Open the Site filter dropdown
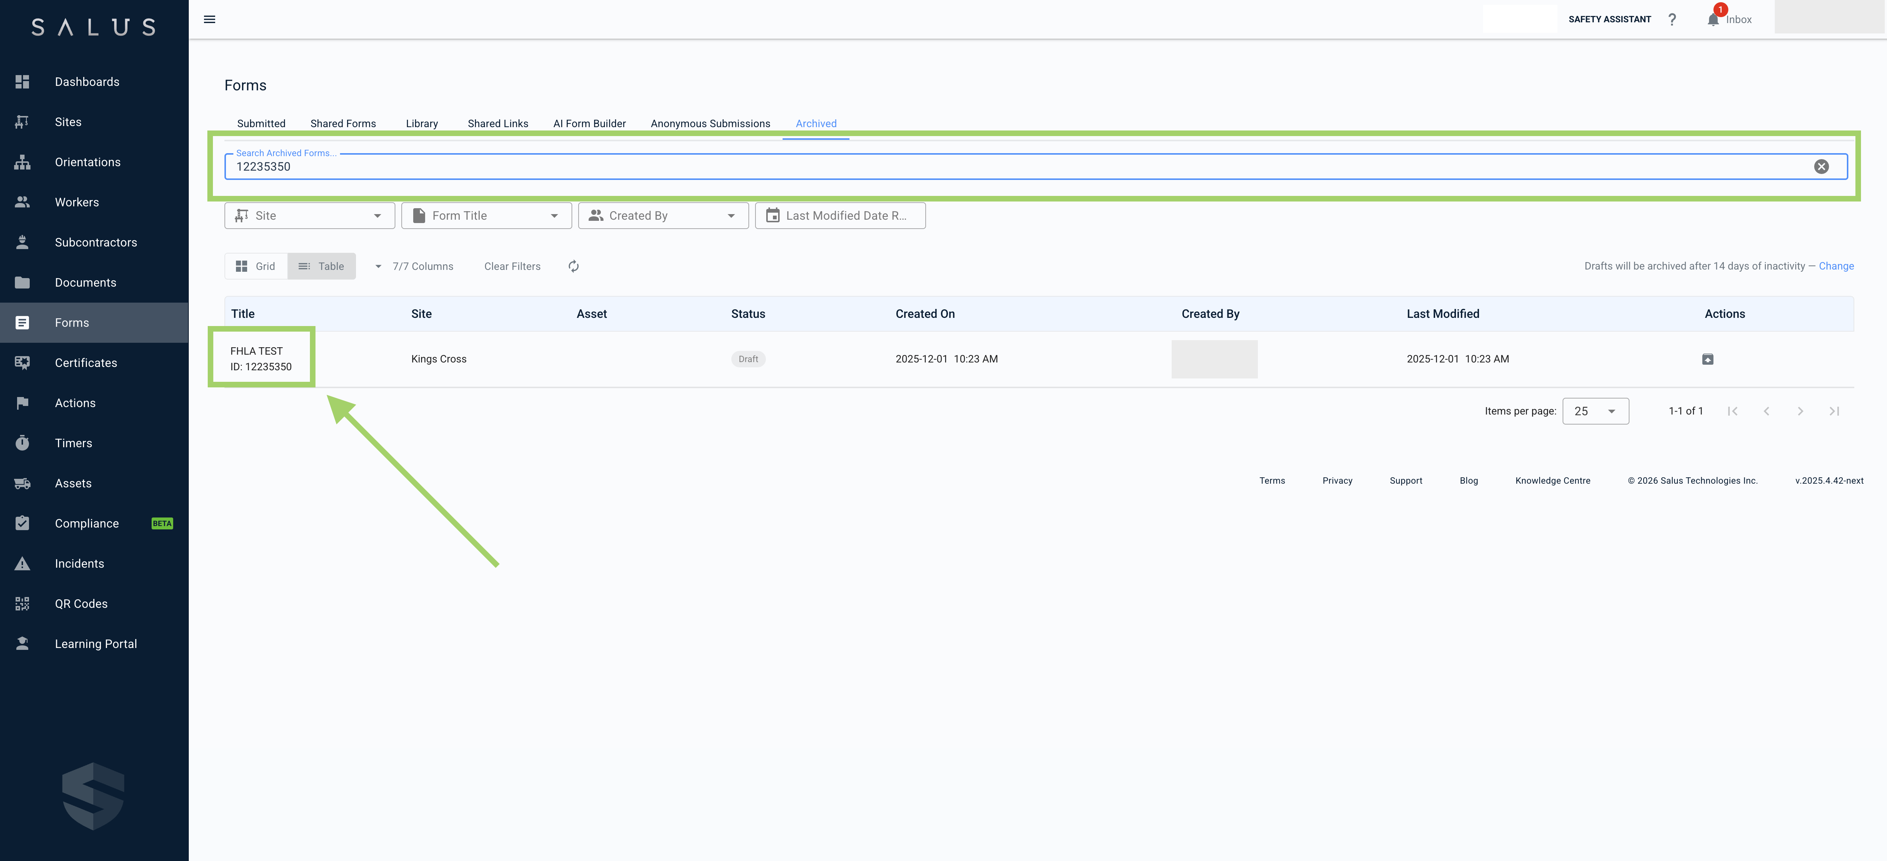Image resolution: width=1887 pixels, height=861 pixels. tap(309, 215)
